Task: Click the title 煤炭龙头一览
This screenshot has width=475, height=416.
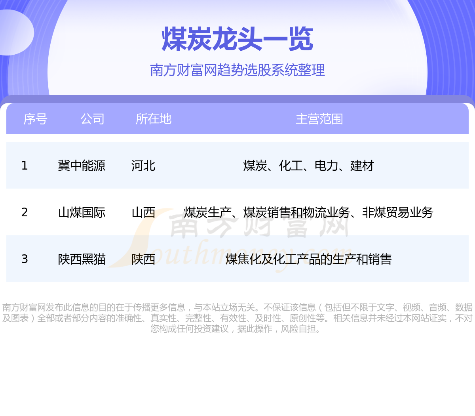Action: (x=237, y=39)
